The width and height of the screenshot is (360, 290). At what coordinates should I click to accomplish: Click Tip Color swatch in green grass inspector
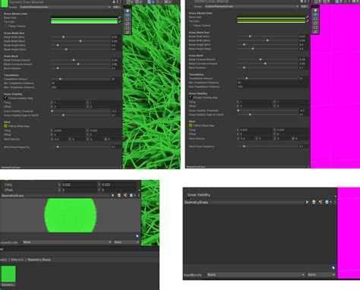(84, 22)
